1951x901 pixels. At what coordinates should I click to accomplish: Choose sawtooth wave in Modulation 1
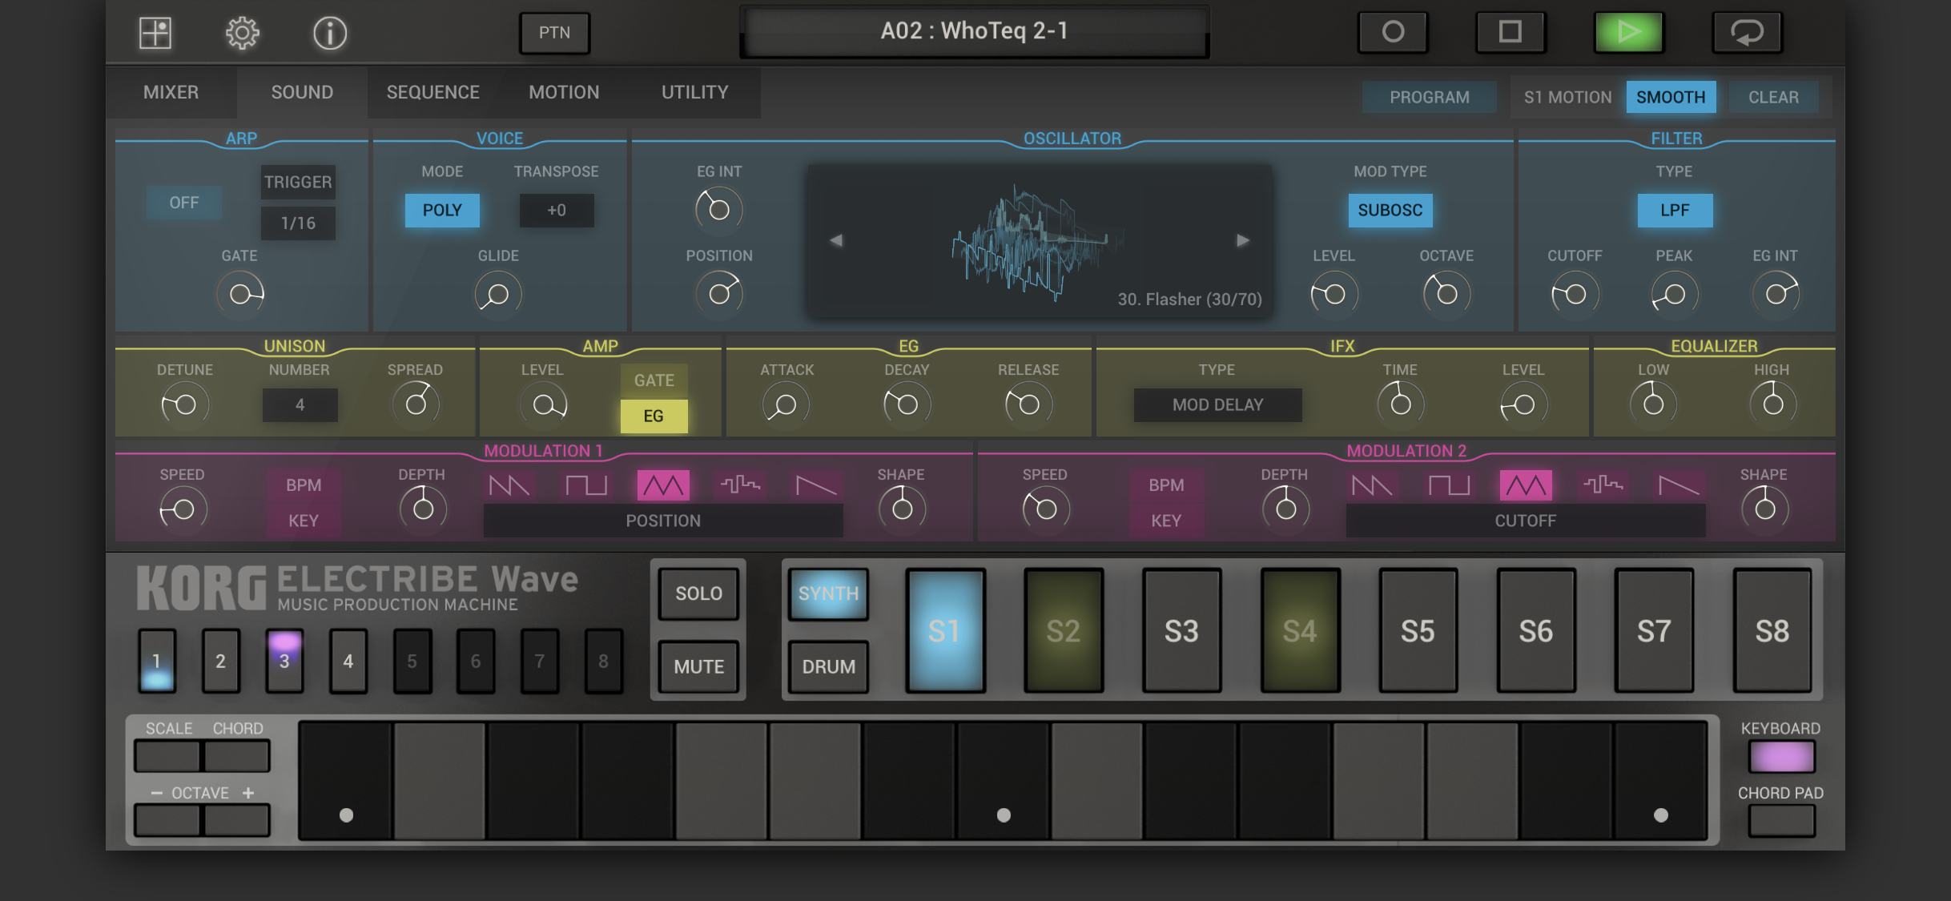point(509,485)
